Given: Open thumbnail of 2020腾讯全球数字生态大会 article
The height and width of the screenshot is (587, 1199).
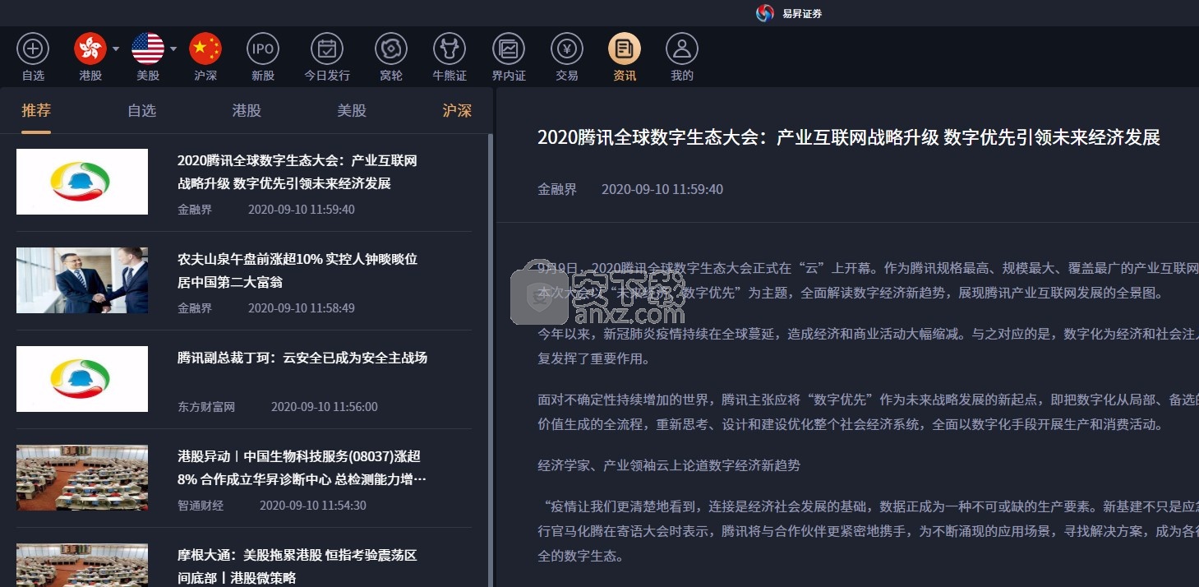Looking at the screenshot, I should 82,182.
